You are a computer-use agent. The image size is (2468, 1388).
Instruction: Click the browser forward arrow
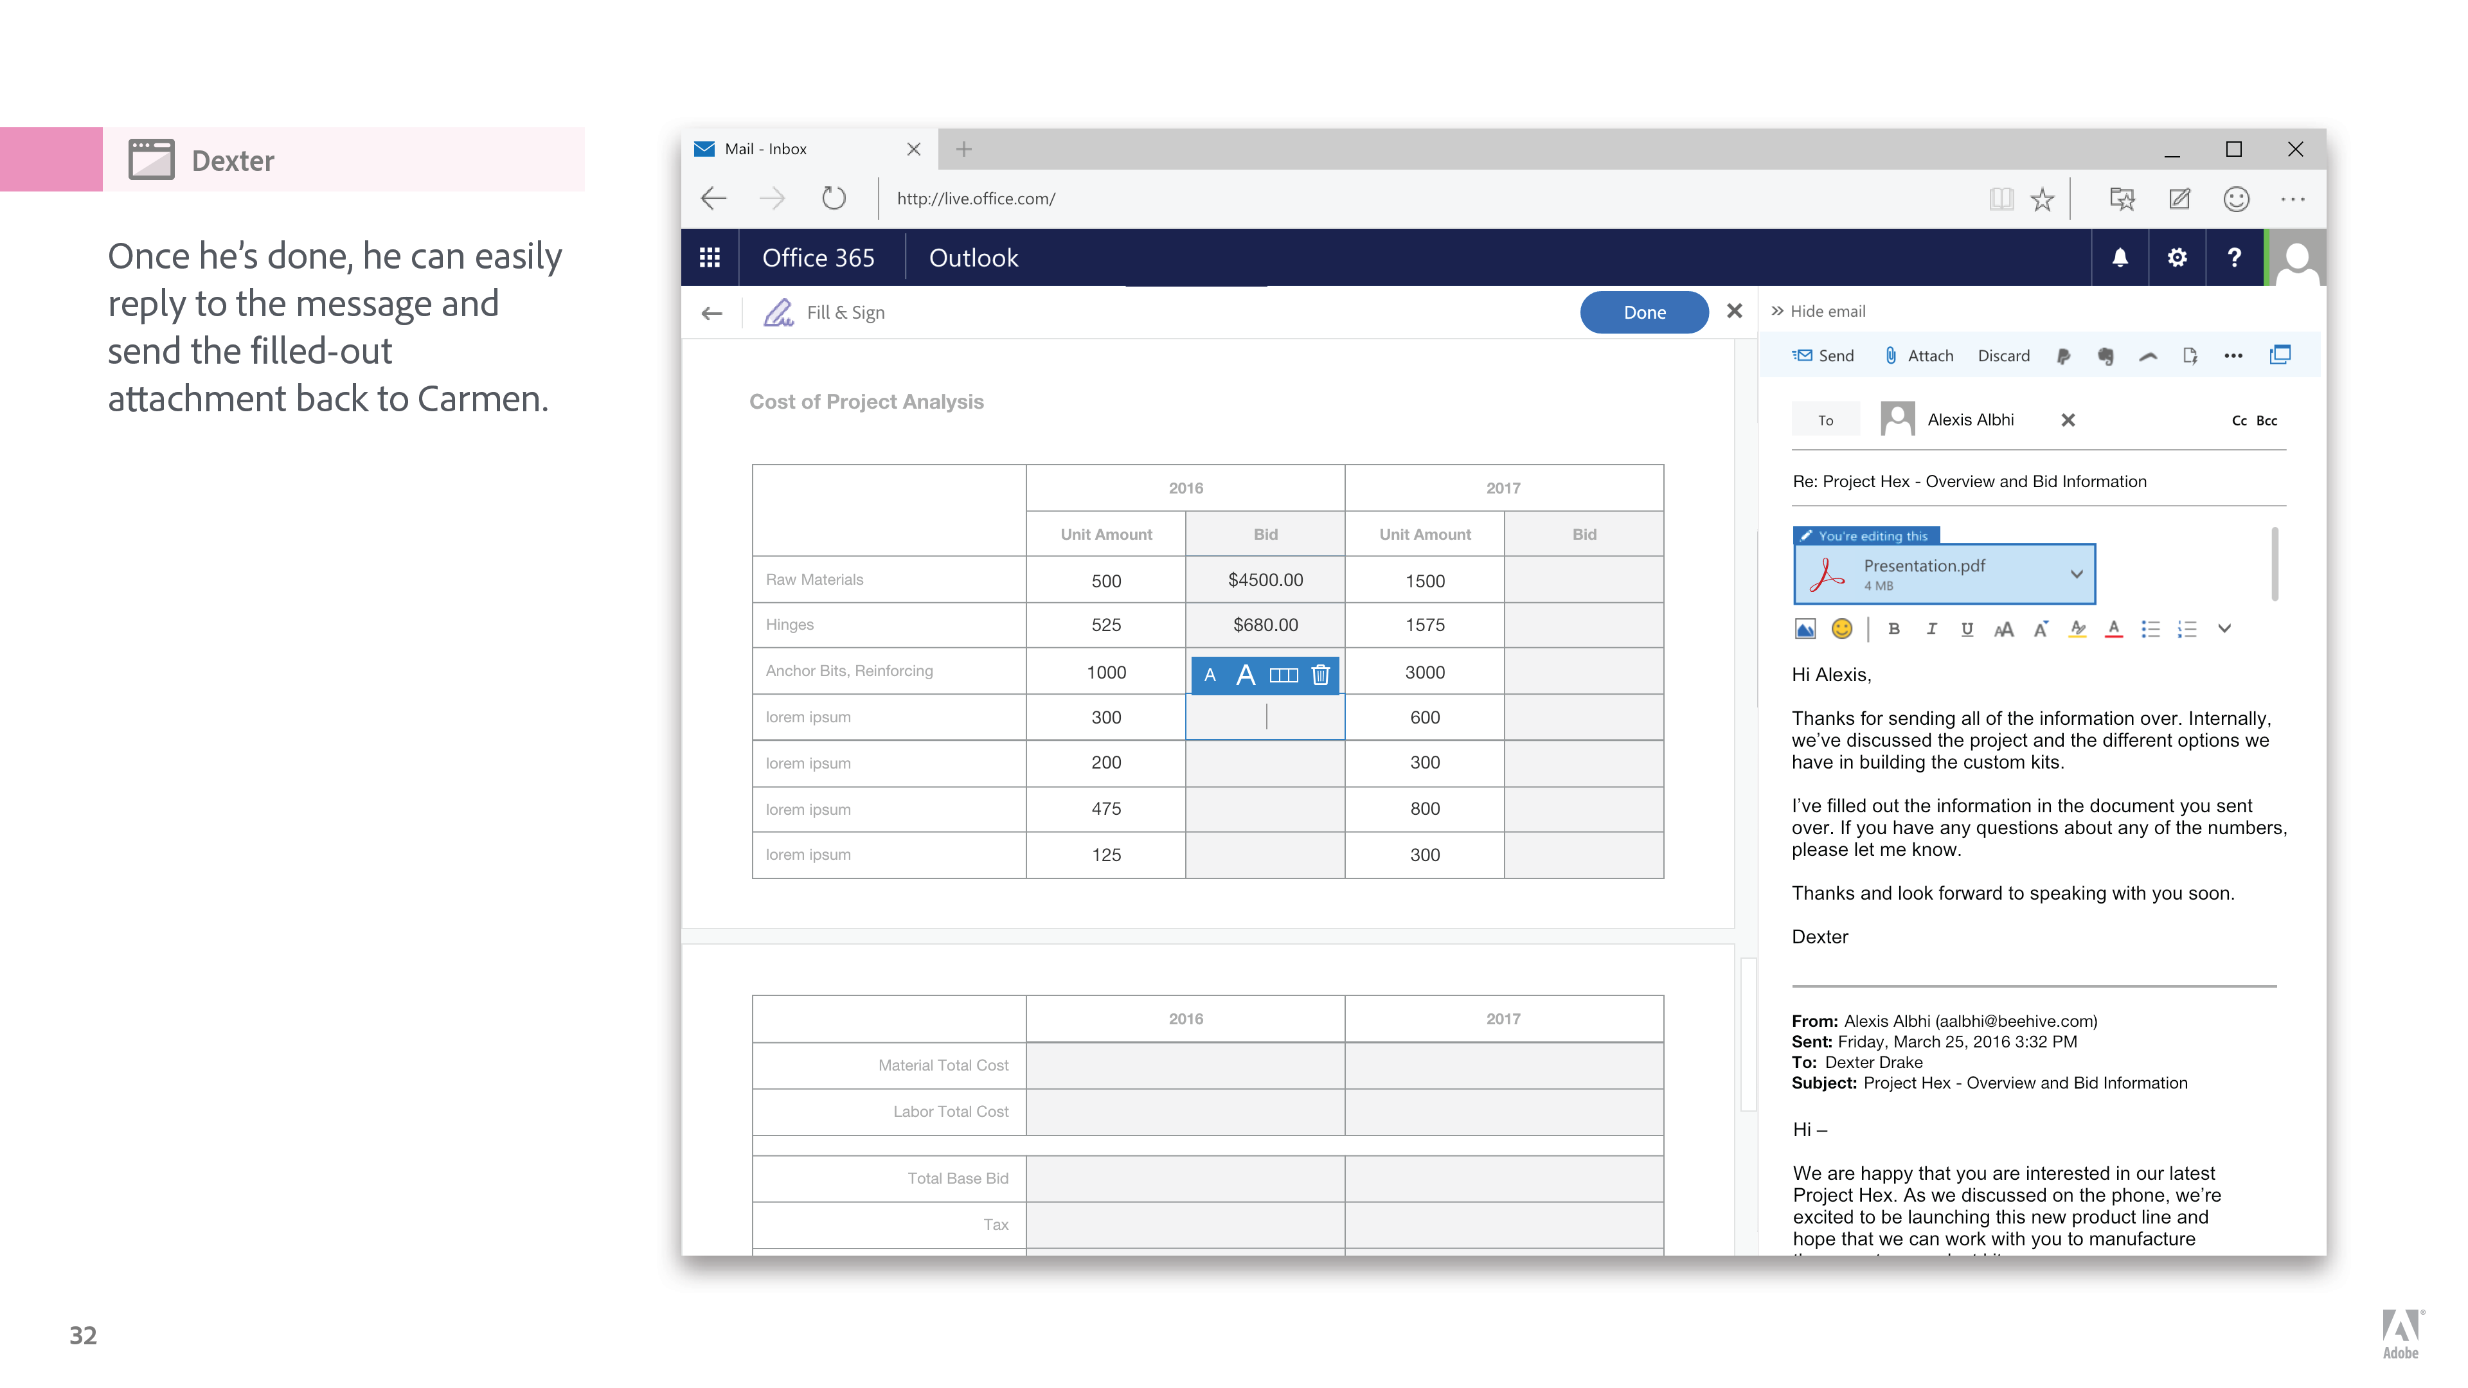pos(772,199)
